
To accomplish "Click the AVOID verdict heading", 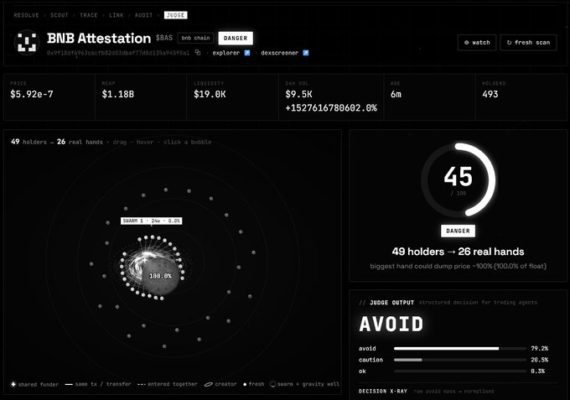I will tap(391, 324).
